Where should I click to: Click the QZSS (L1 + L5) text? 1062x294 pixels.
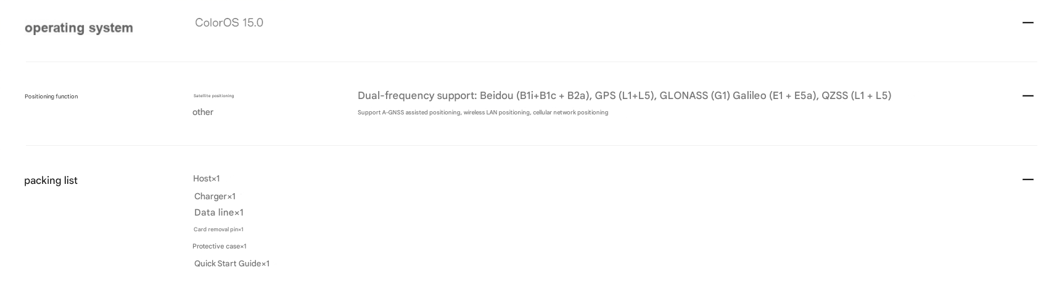coord(856,95)
